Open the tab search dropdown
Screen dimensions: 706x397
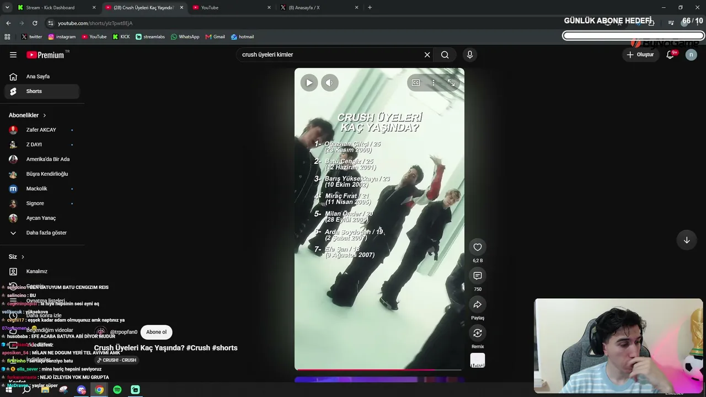pyautogui.click(x=7, y=8)
